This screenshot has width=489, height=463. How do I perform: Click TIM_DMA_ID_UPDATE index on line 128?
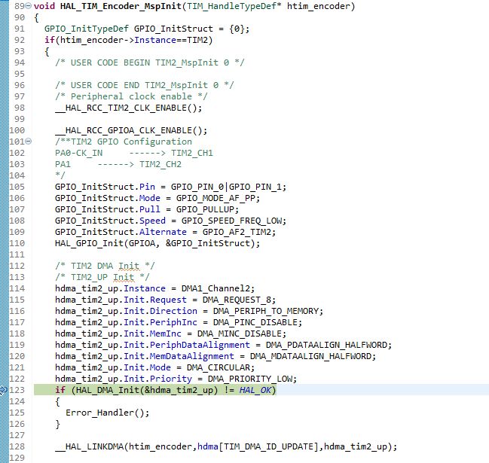[268, 446]
